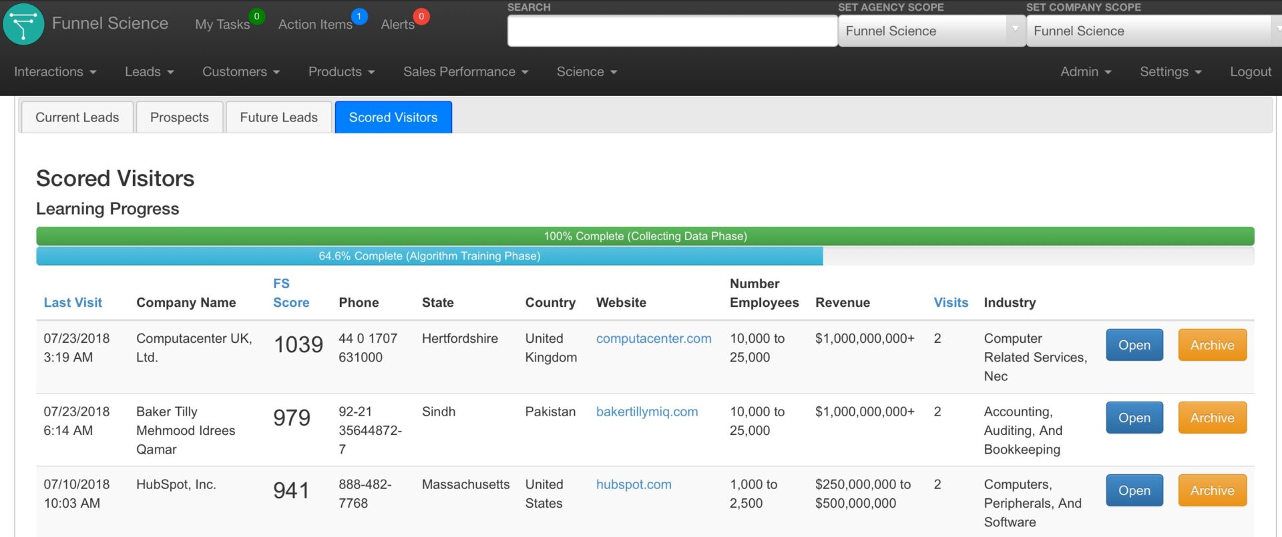Open the HubSpot, Inc. record
Image resolution: width=1282 pixels, height=537 pixels.
tap(1134, 490)
